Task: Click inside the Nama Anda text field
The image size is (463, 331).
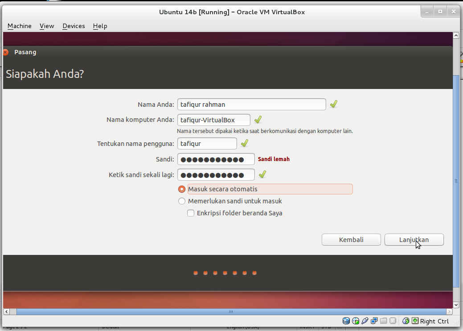Action: (251, 104)
